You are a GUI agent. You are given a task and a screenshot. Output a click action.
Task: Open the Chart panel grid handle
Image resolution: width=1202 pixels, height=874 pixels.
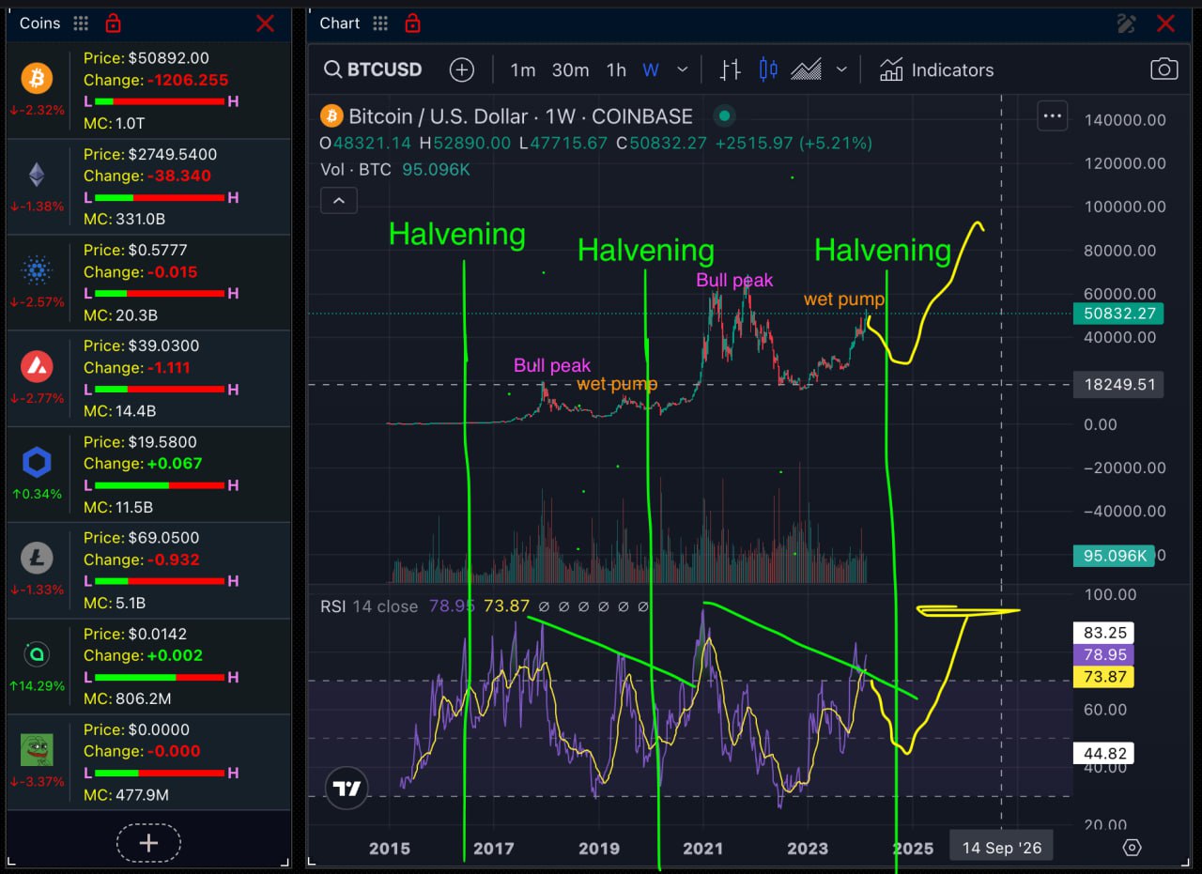point(380,23)
